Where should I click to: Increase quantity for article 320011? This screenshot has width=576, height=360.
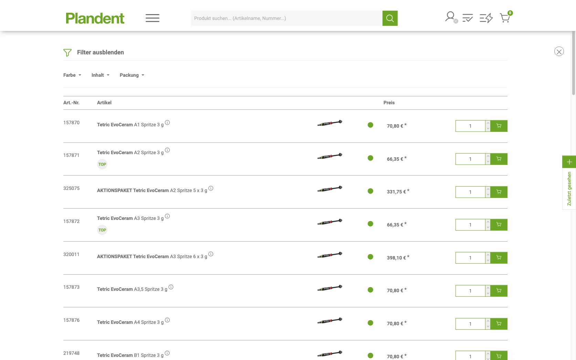coord(488,255)
